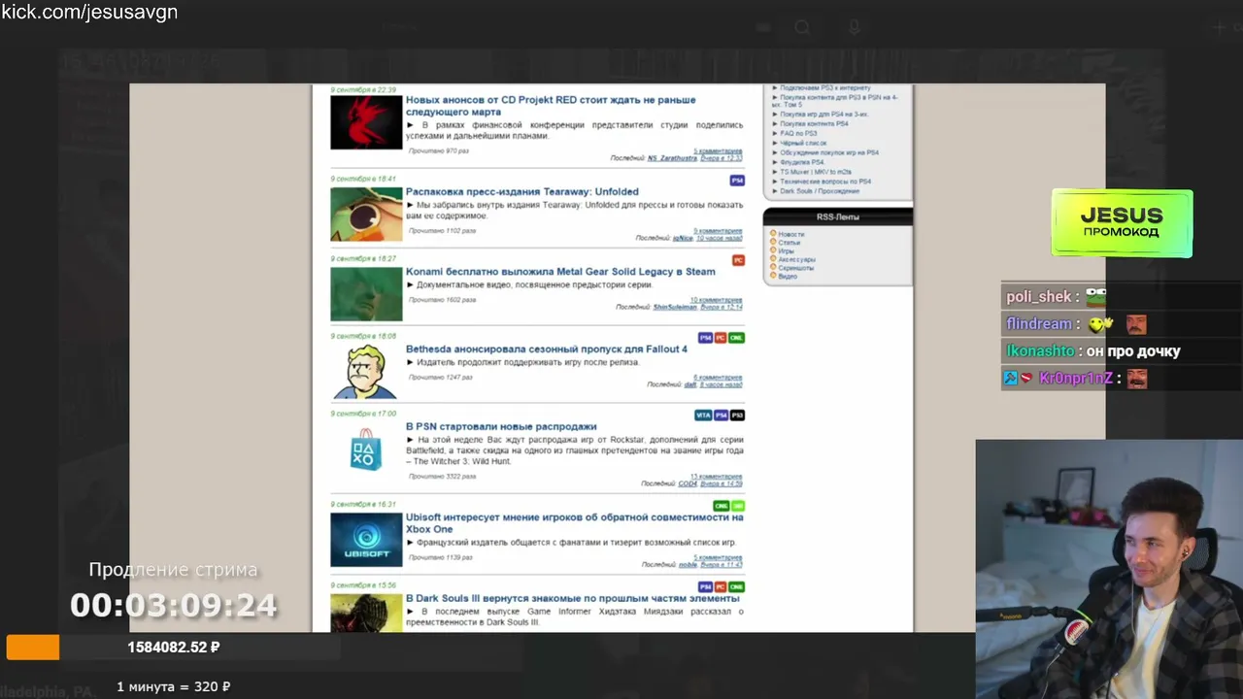Click the Ubisoft logo thumbnail
This screenshot has height=699, width=1243.
coord(366,540)
